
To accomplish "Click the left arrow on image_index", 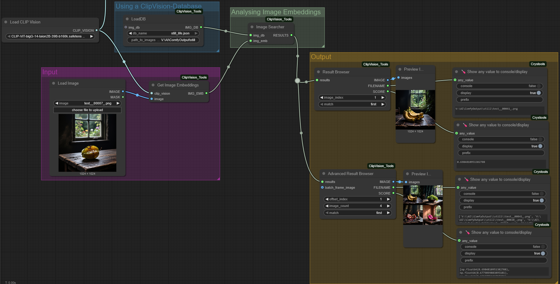I will click(322, 97).
